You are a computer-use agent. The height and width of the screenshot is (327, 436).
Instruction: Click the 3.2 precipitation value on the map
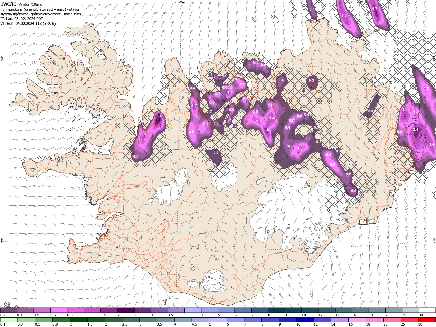(x=159, y=115)
